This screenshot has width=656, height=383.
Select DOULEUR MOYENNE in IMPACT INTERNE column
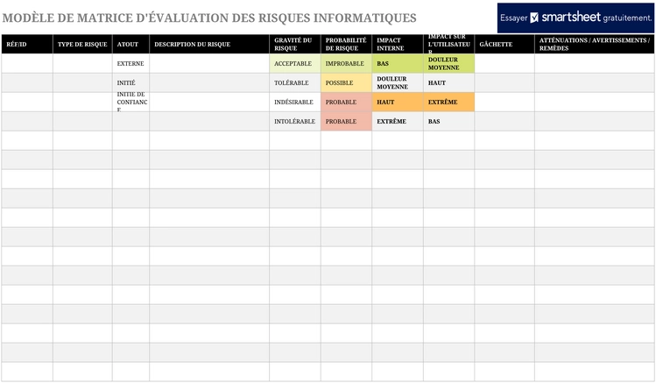click(398, 83)
